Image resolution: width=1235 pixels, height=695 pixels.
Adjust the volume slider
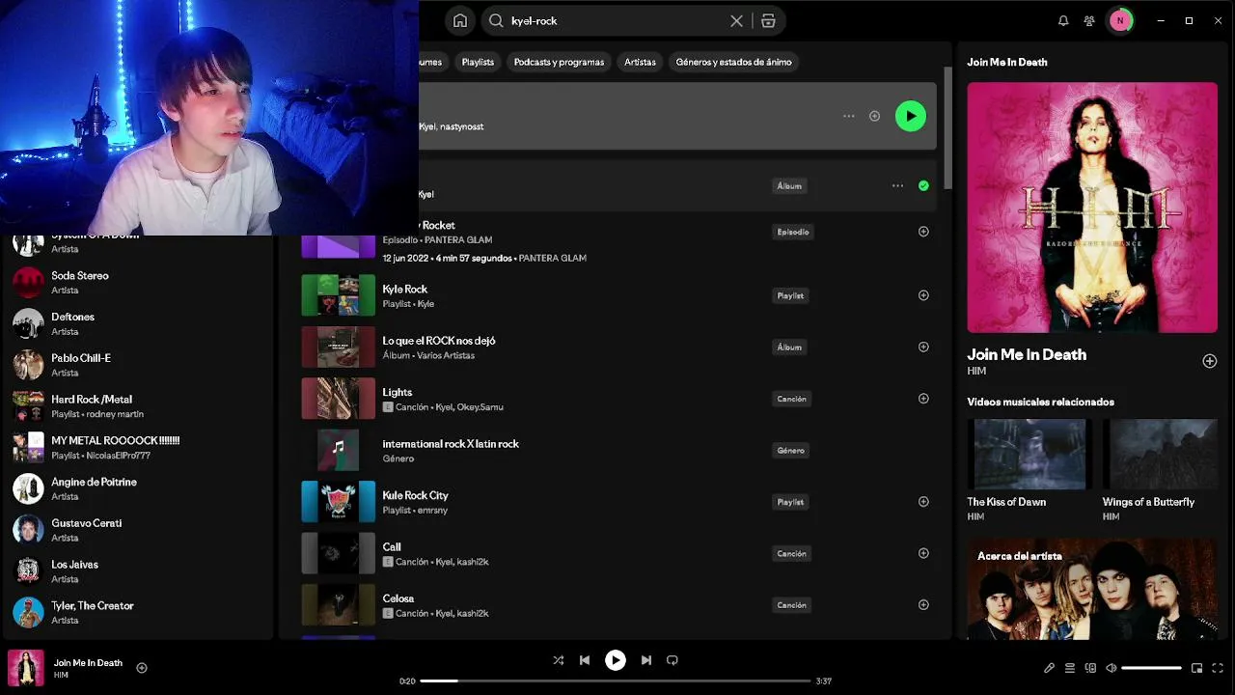click(x=1152, y=668)
